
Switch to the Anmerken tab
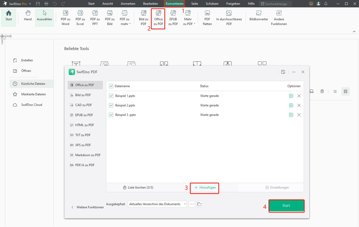[x=128, y=4]
